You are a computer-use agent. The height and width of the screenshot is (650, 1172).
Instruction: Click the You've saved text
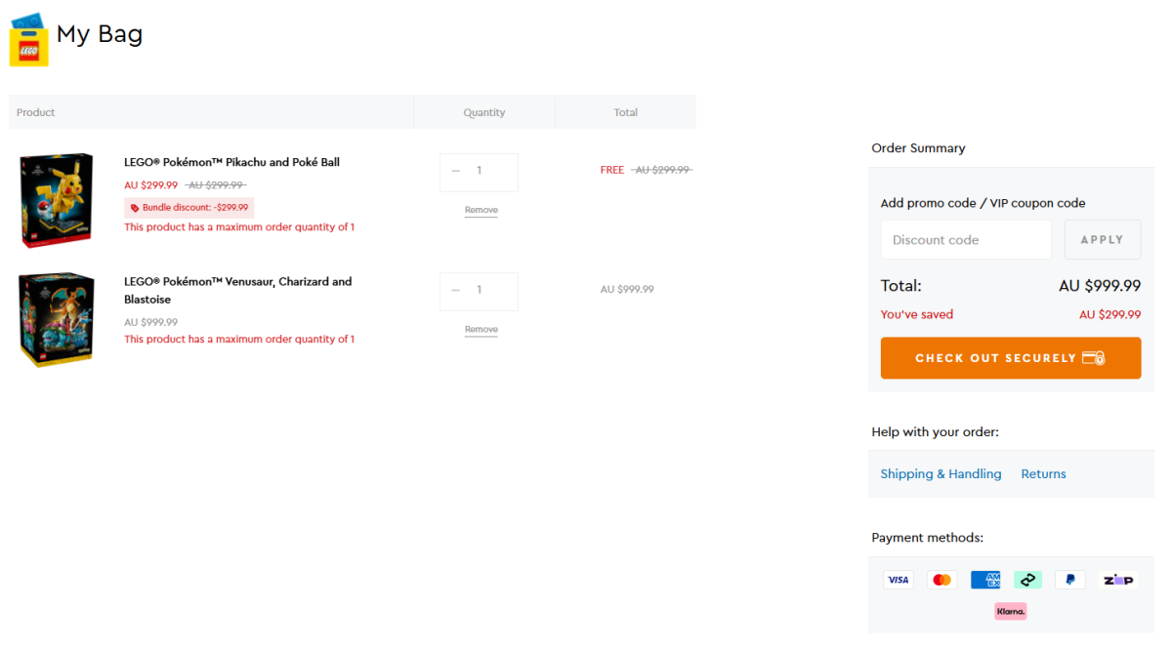[917, 314]
